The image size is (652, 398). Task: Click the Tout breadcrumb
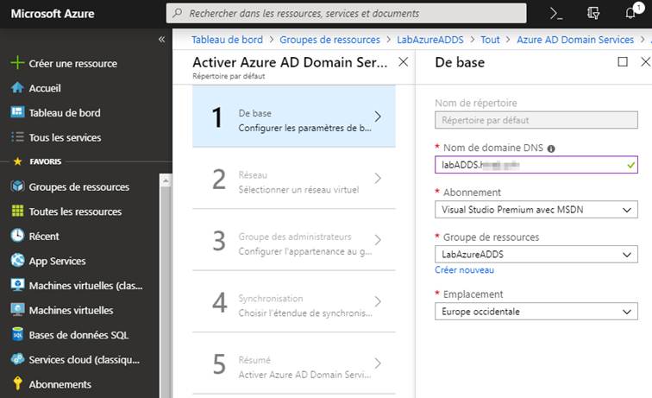point(490,40)
